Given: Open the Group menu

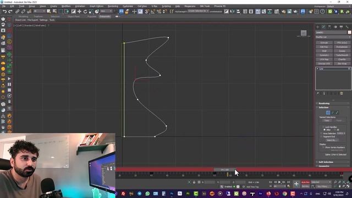Looking at the screenshot, I should (x=32, y=6).
